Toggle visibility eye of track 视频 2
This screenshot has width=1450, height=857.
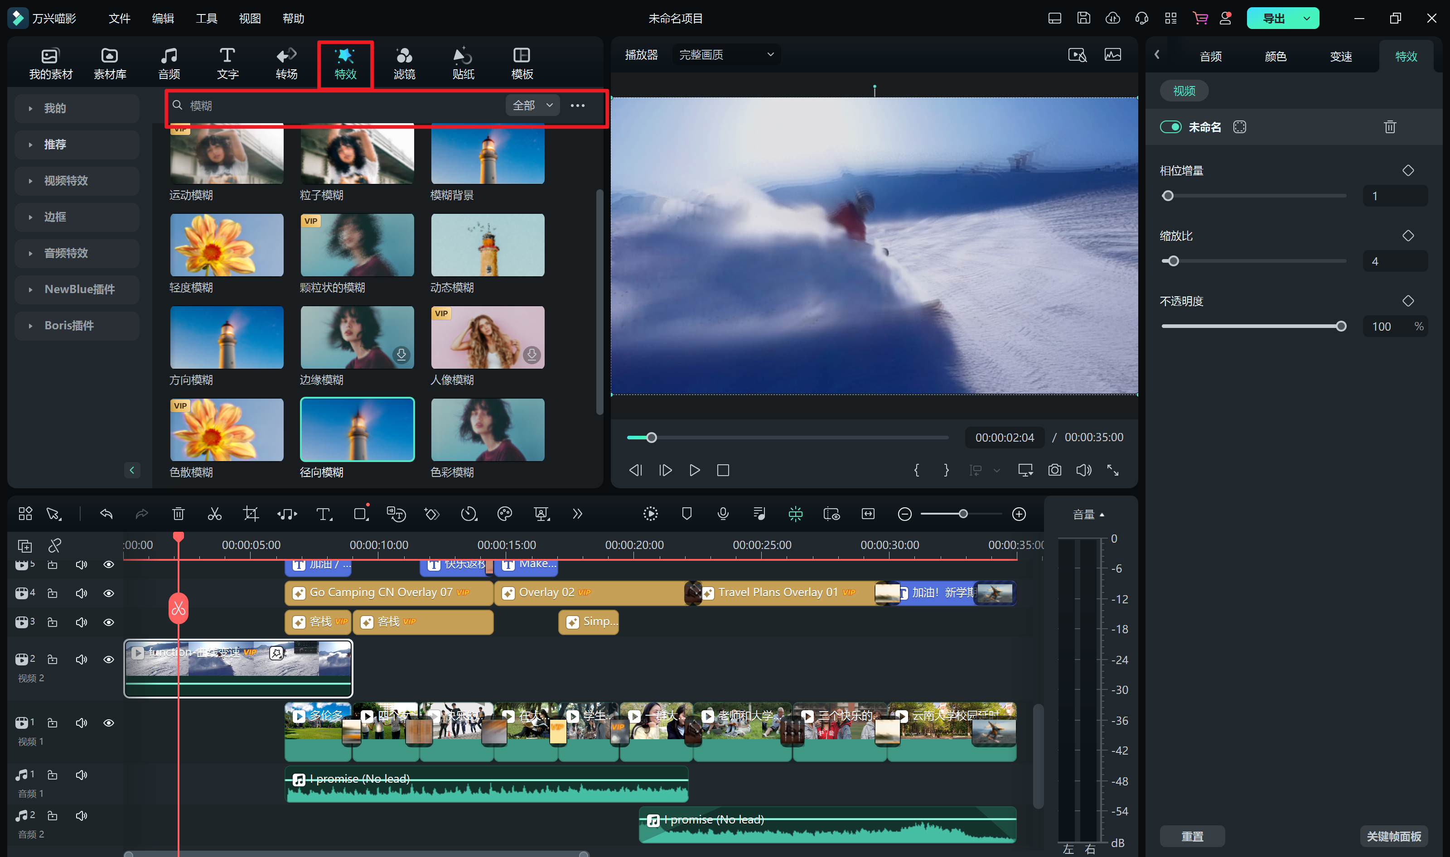click(109, 659)
